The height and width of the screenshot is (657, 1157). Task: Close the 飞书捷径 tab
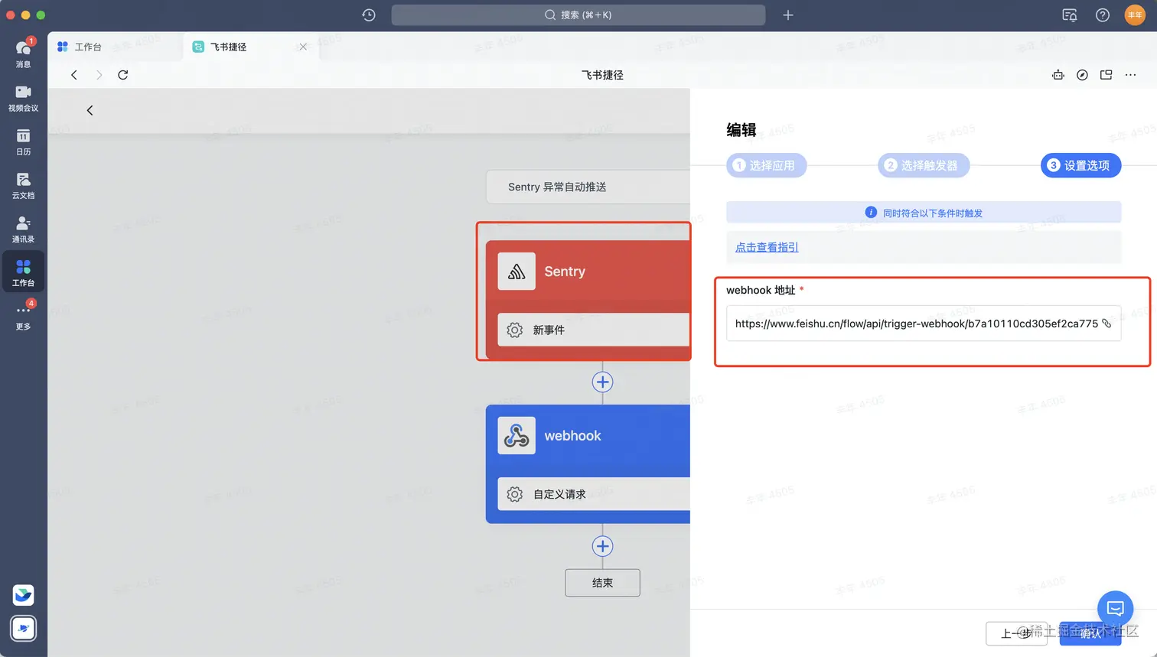point(303,47)
